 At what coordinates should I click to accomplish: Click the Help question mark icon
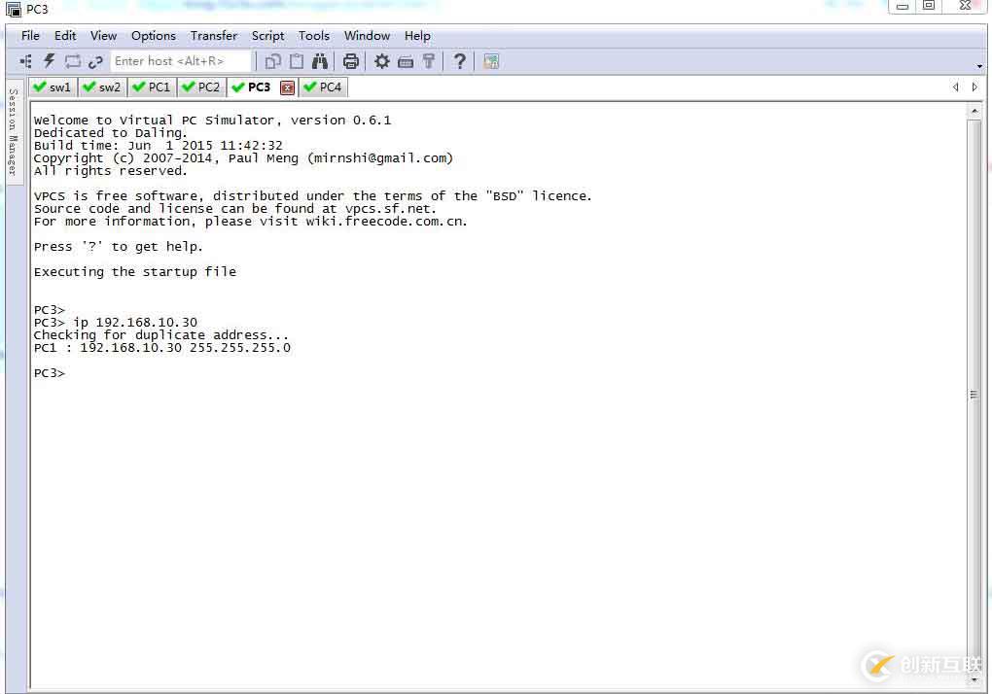pyautogui.click(x=460, y=61)
